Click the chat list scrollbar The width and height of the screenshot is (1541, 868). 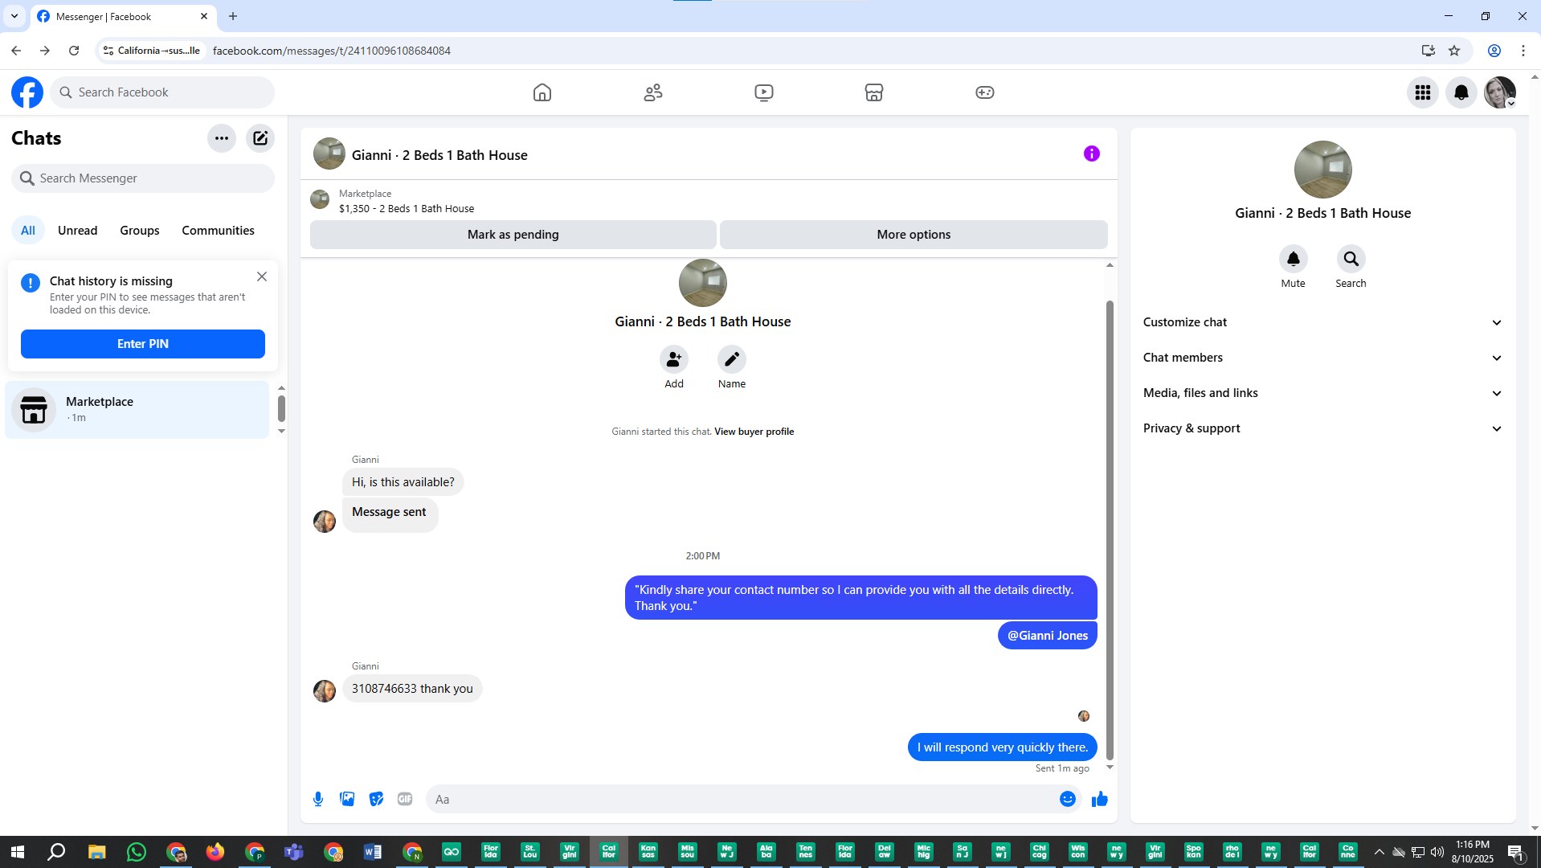pos(281,408)
